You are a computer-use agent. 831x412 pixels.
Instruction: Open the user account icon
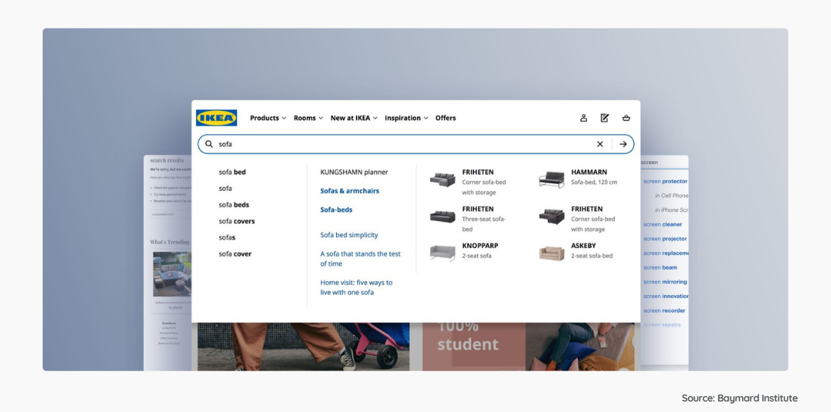click(583, 118)
